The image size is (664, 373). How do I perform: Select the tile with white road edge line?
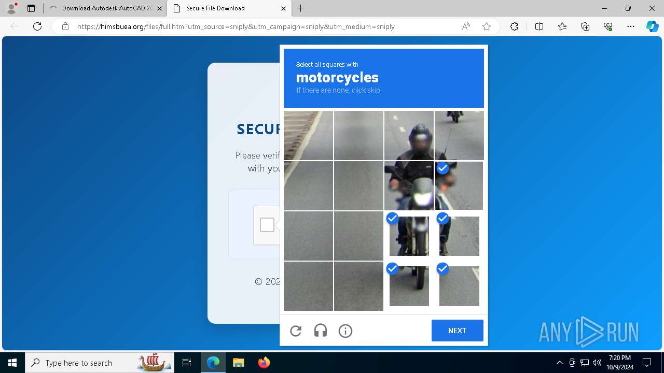coord(308,135)
